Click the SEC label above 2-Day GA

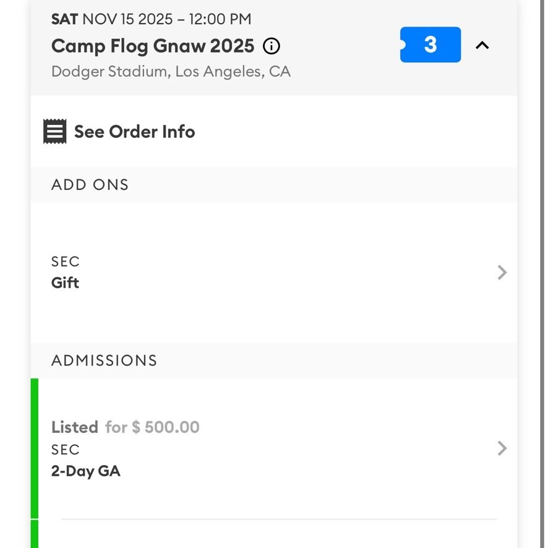click(66, 450)
